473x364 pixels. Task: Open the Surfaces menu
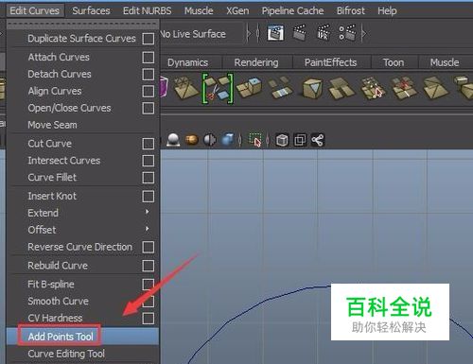(x=91, y=10)
